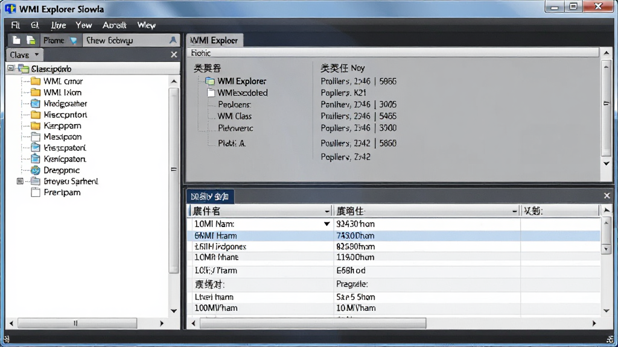The height and width of the screenshot is (347, 618).
Task: Click the Kranicpaton item icon
Action: coord(36,158)
